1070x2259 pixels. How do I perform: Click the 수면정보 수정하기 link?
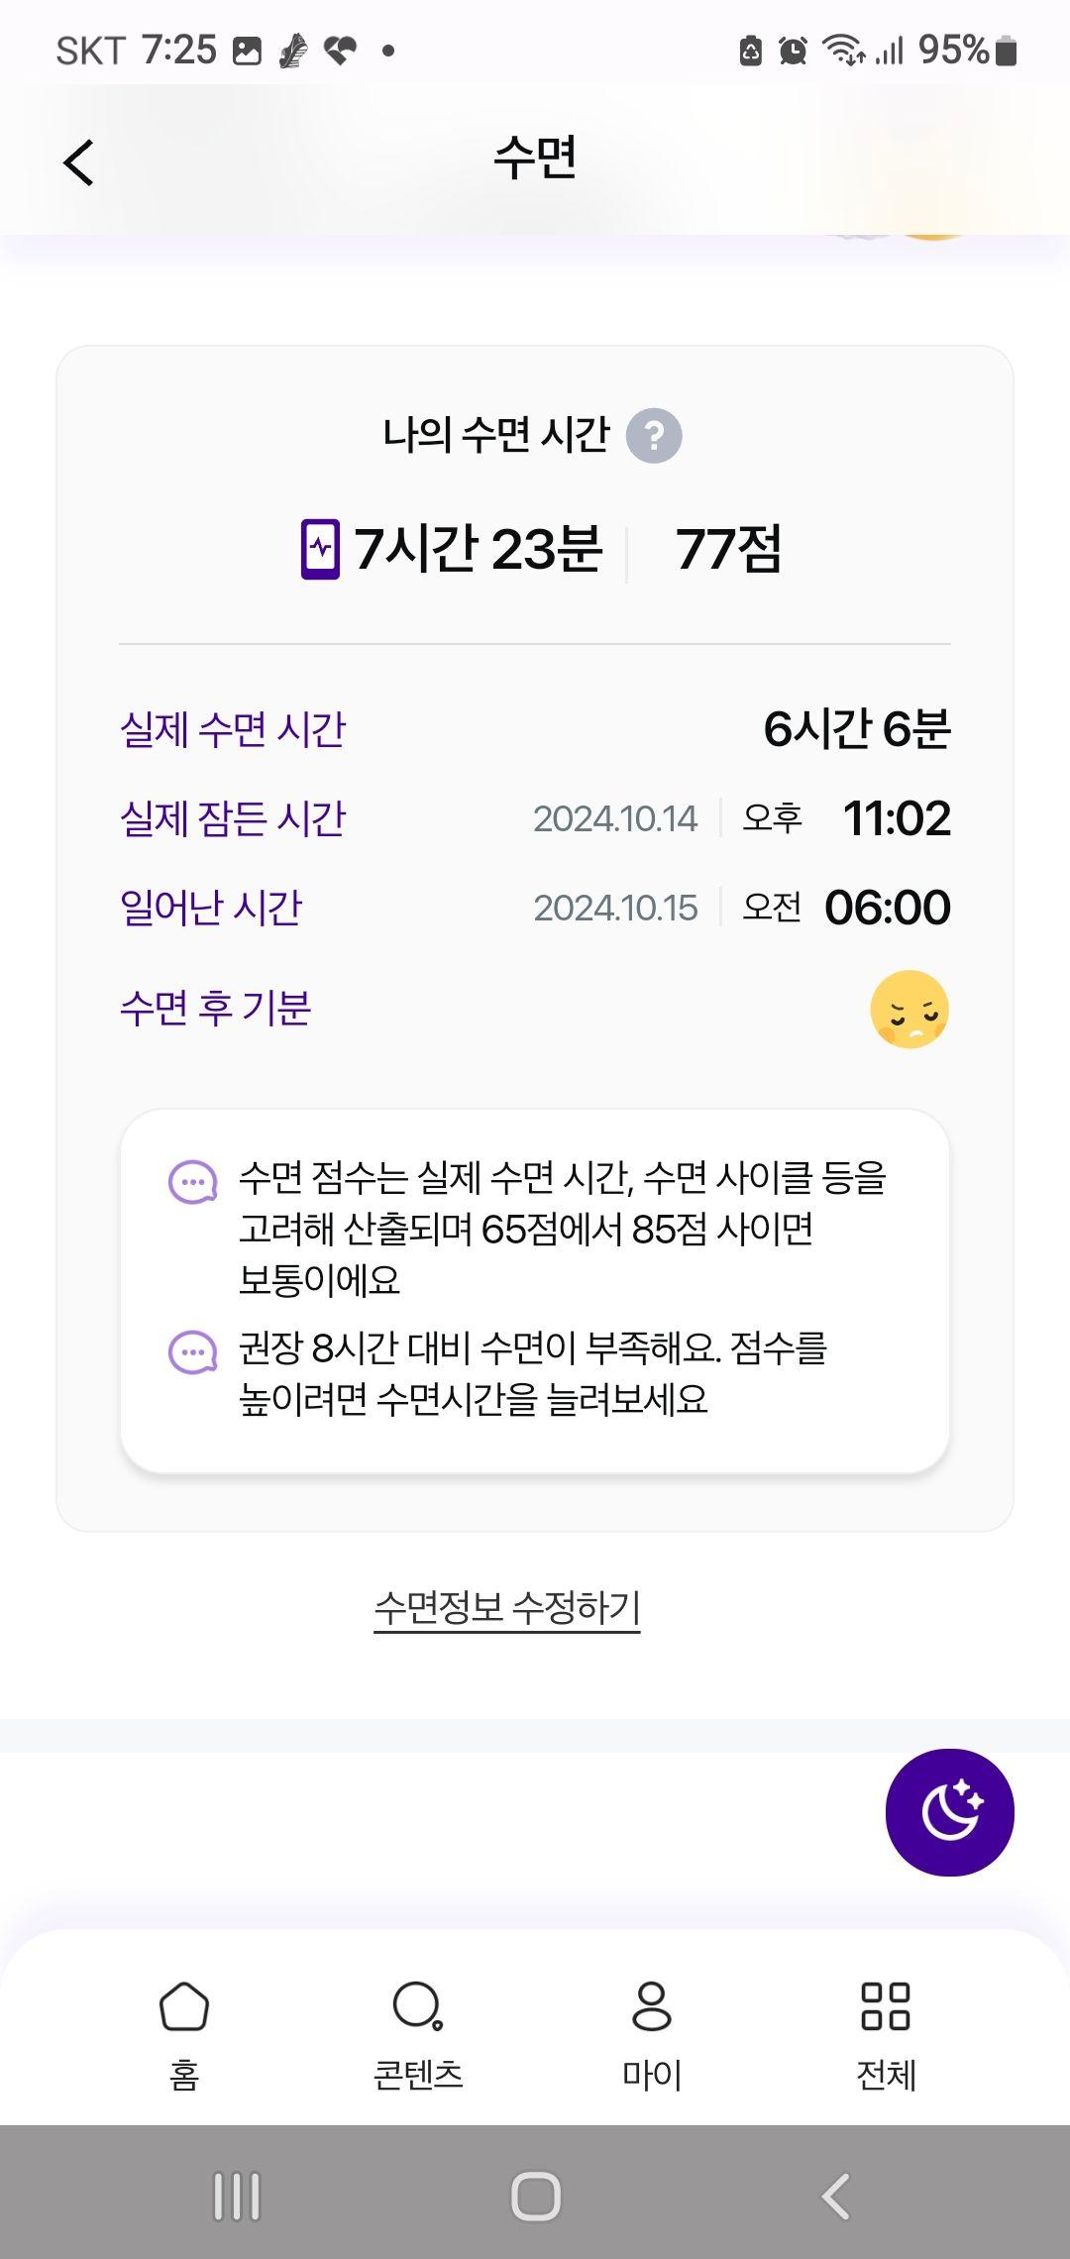507,1607
